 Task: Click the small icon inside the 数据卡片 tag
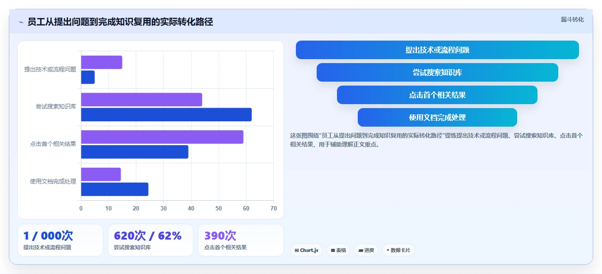388,250
